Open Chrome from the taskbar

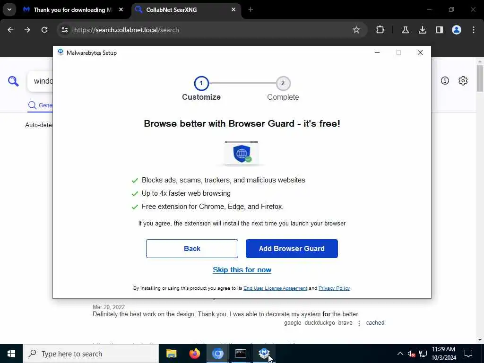[217, 354]
